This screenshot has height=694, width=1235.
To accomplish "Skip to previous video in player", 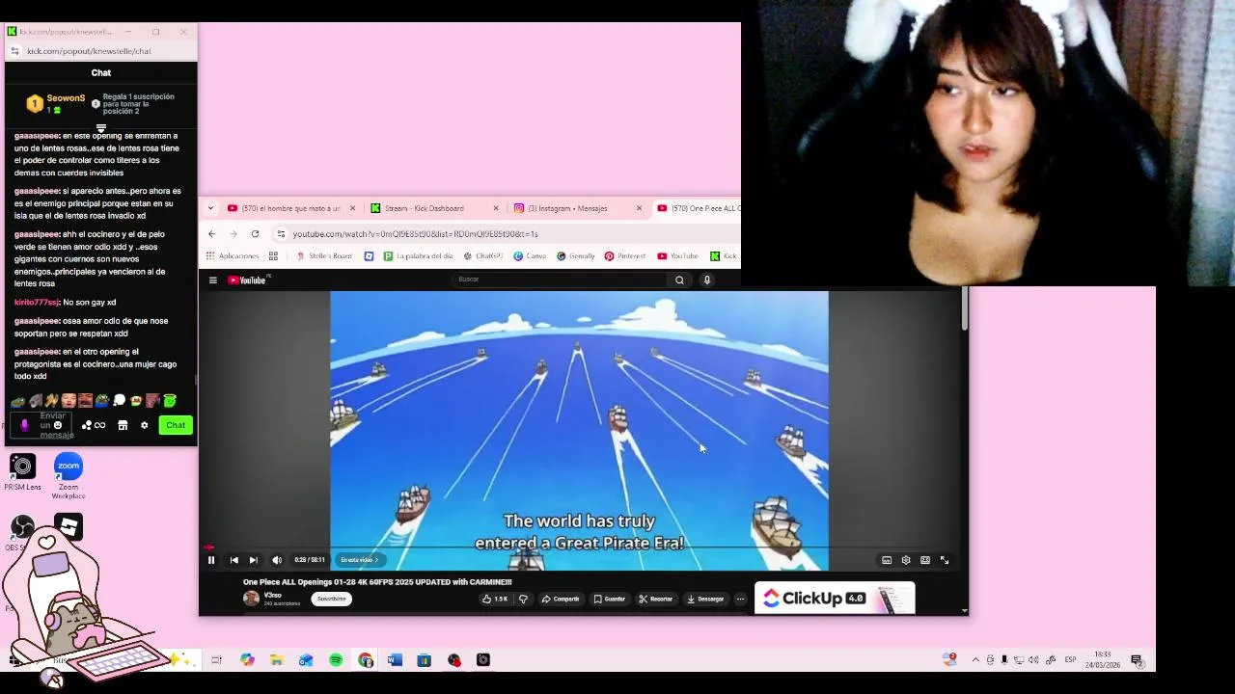I will (233, 560).
